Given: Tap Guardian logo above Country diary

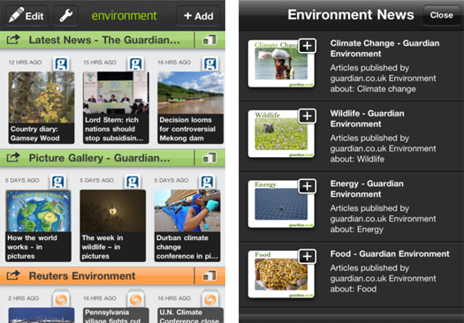Looking at the screenshot, I should click(x=61, y=64).
